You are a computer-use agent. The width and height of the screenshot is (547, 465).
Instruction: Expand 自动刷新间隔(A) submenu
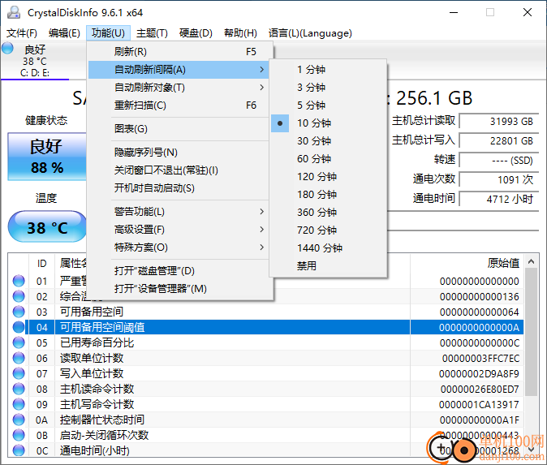point(179,70)
